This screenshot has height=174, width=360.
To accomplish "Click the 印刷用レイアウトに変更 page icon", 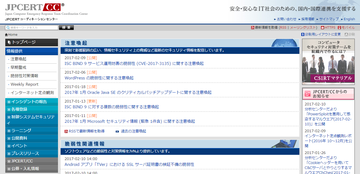I will (303, 34).
